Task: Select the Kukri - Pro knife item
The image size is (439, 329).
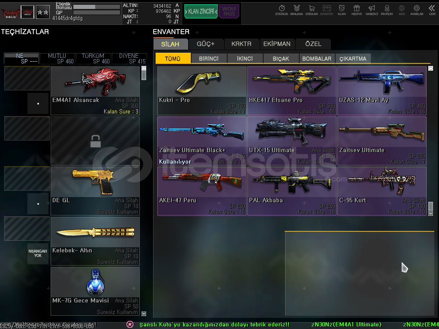Action: [x=202, y=91]
